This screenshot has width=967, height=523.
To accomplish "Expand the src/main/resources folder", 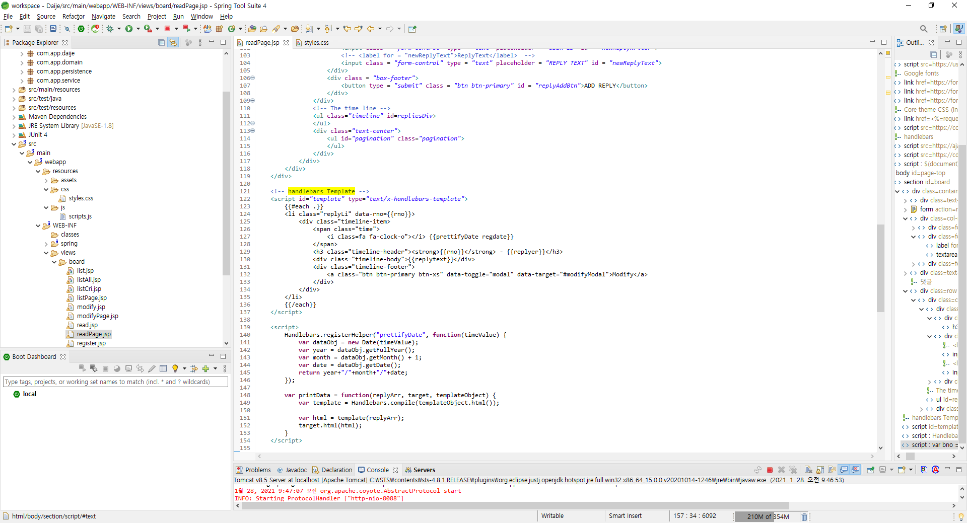I will click(14, 90).
